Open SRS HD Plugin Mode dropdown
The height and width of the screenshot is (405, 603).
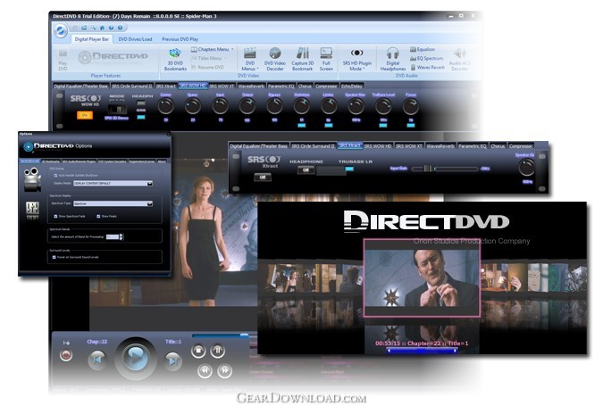356,59
